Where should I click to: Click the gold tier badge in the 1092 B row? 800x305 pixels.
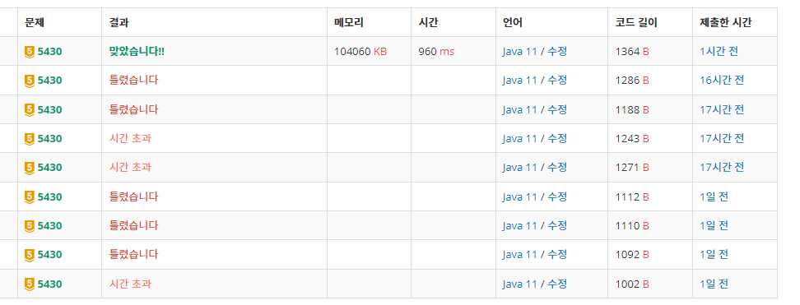[30, 255]
